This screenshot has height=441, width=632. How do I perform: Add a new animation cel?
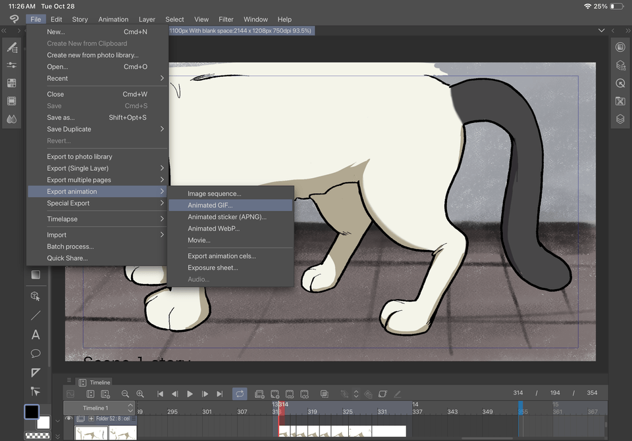coord(275,394)
